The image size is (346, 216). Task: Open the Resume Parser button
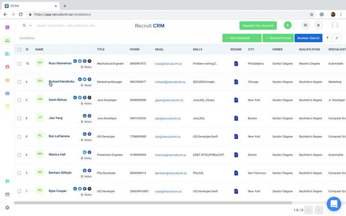click(x=278, y=38)
